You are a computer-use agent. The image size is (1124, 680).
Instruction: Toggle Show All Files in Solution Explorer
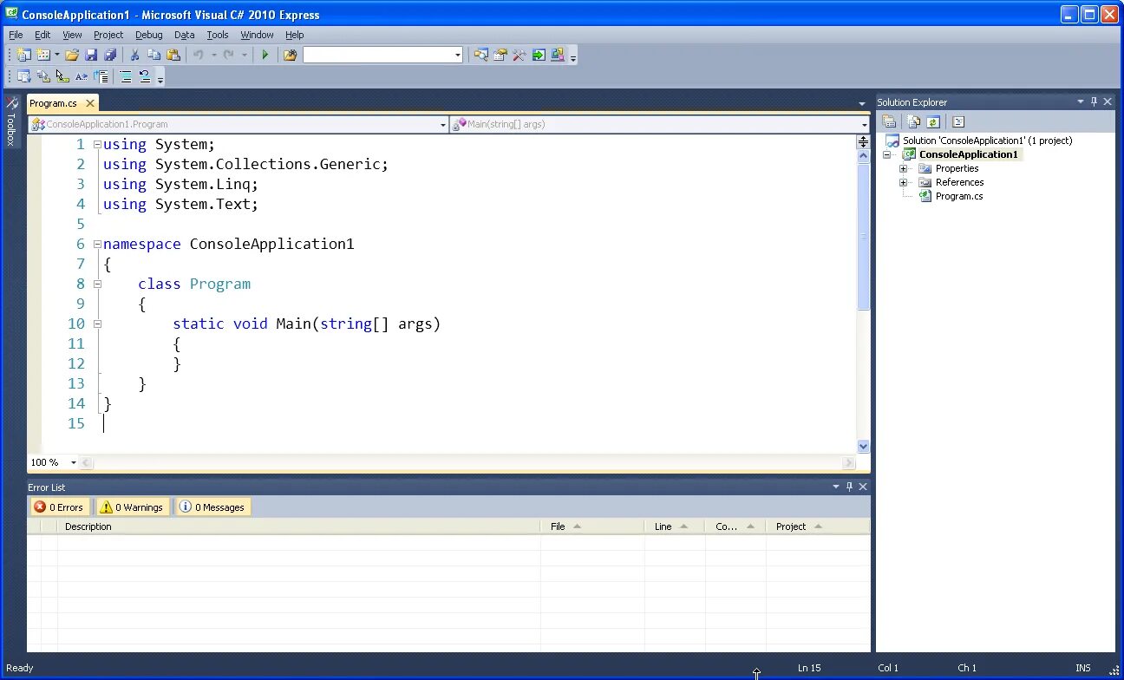[x=914, y=122]
